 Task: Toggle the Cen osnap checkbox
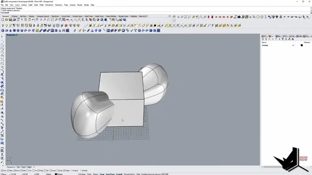point(28,171)
